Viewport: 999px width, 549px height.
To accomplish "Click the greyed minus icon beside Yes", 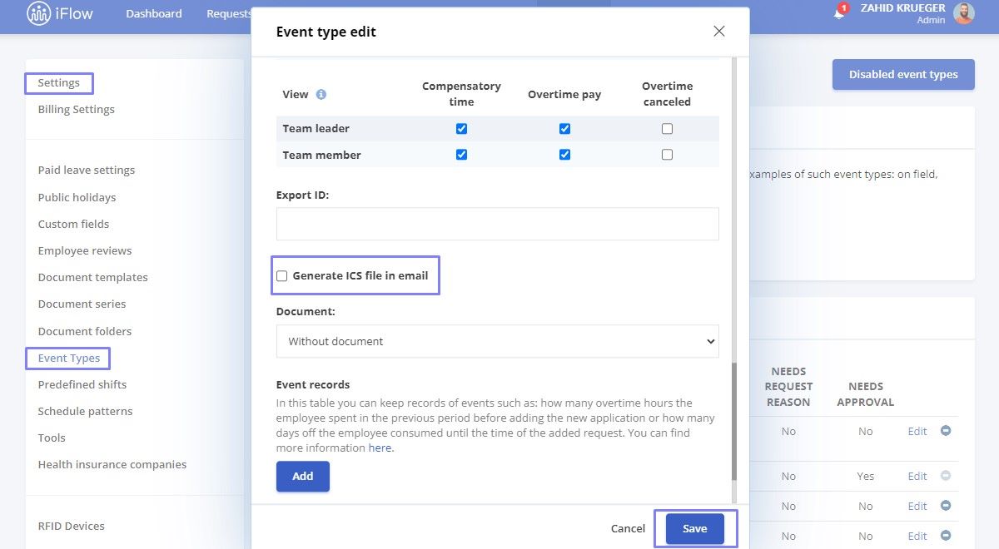I will click(x=946, y=476).
